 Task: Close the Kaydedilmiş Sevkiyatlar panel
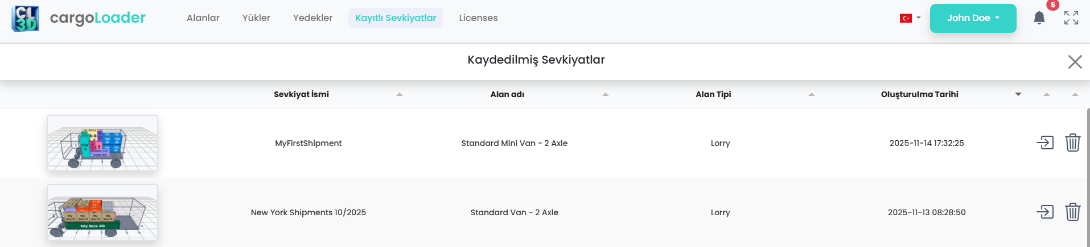click(x=1075, y=61)
